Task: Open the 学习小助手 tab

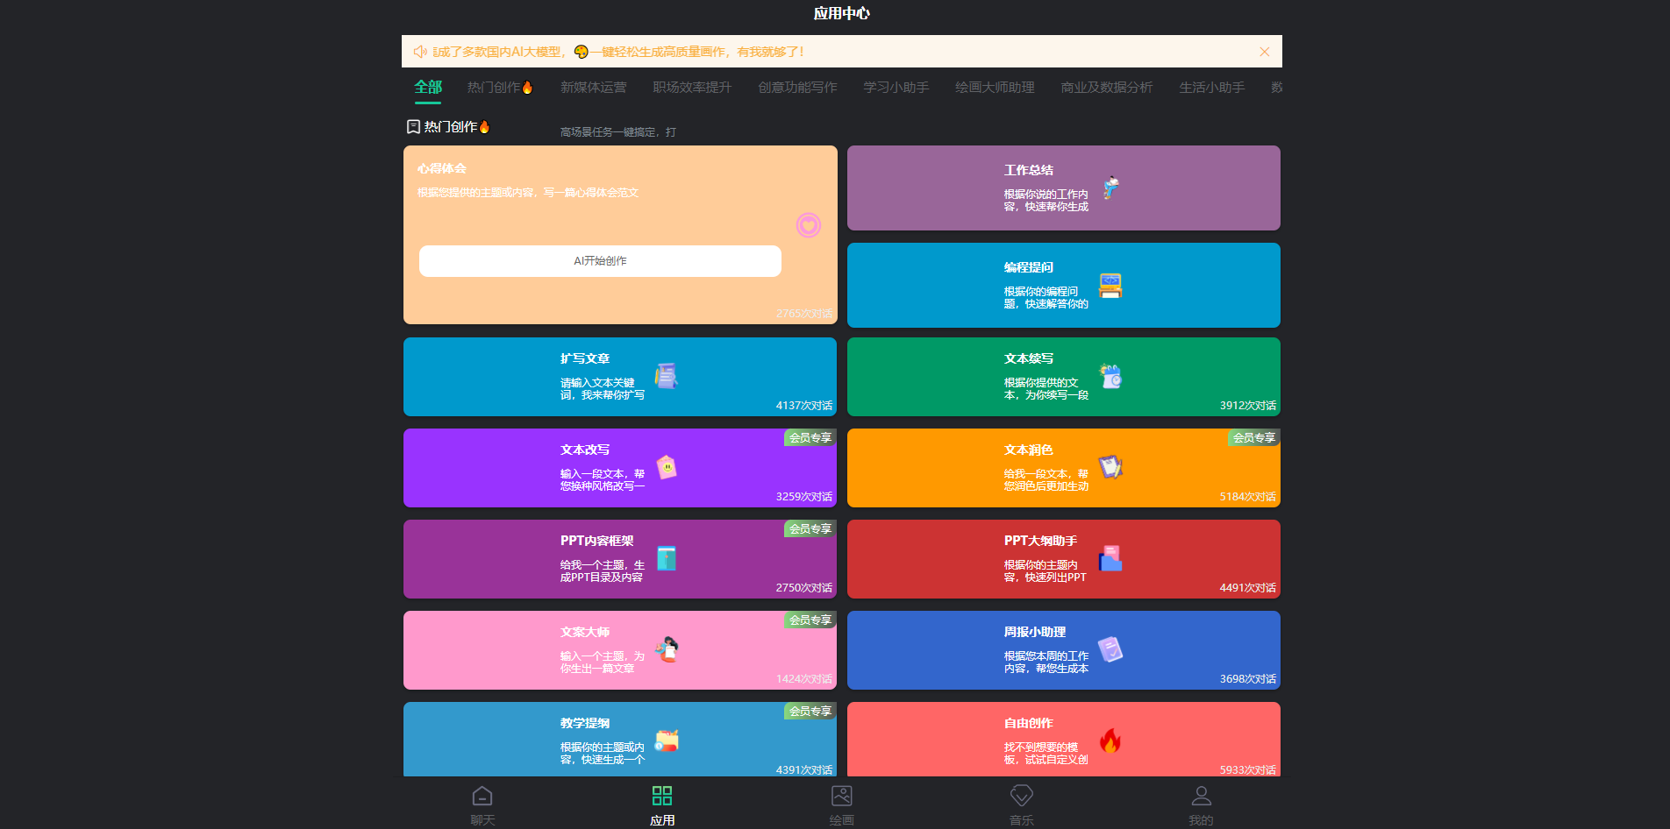Action: pos(896,88)
